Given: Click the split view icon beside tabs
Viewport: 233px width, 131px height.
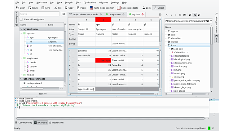Looking at the screenshot, I should click(160, 14).
